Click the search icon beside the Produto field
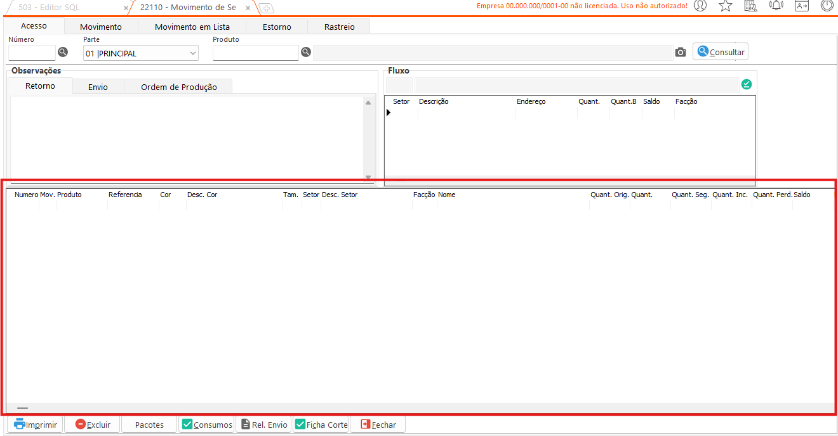This screenshot has height=436, width=838. point(305,53)
